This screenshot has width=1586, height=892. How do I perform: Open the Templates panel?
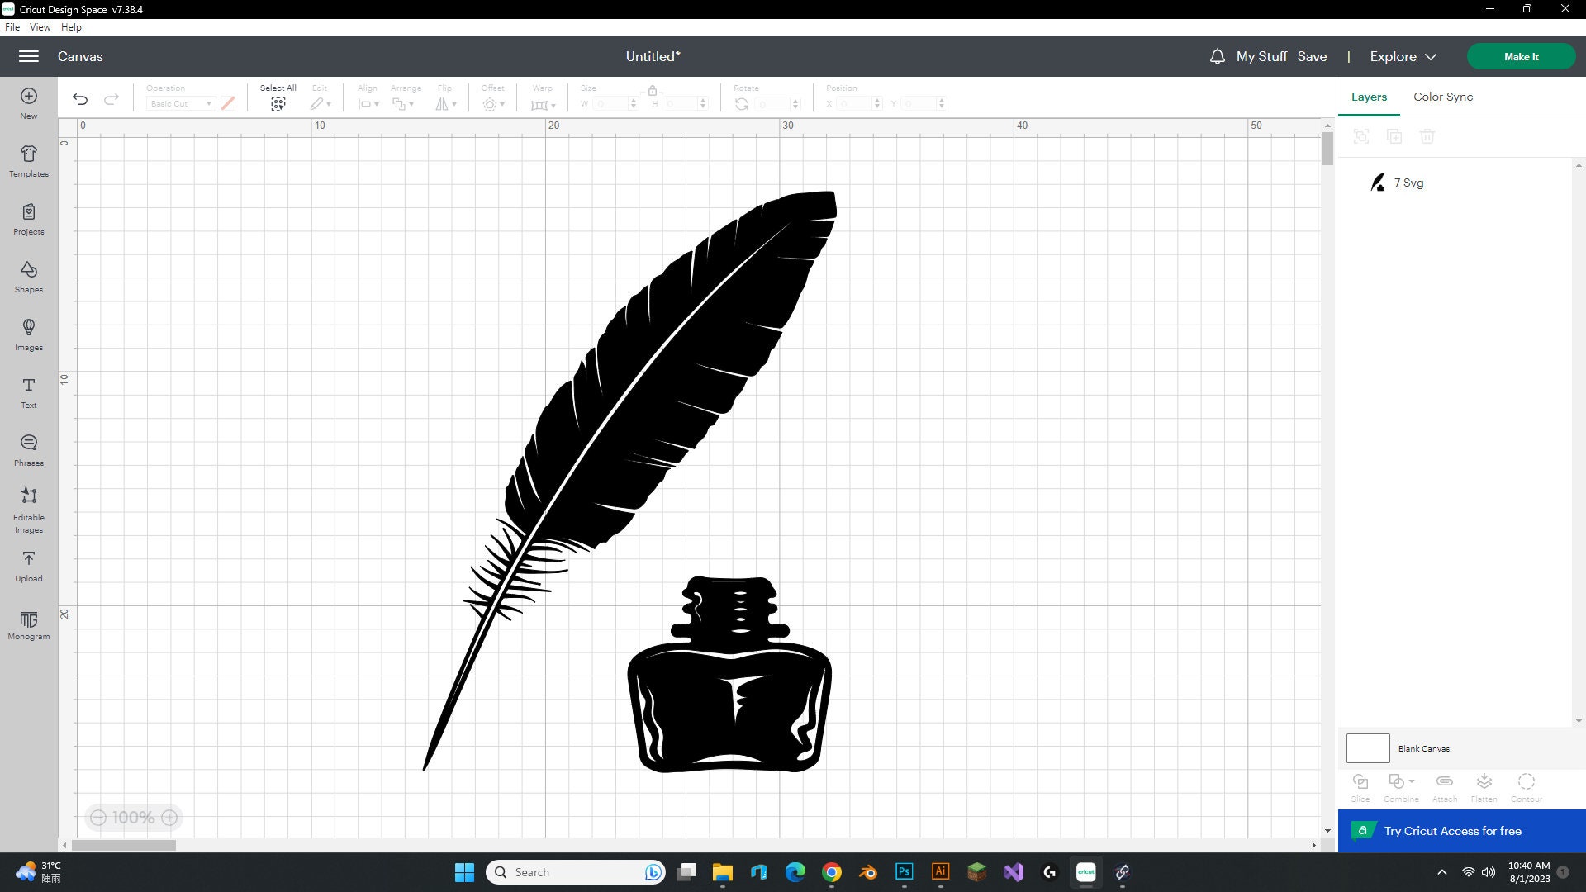click(28, 159)
